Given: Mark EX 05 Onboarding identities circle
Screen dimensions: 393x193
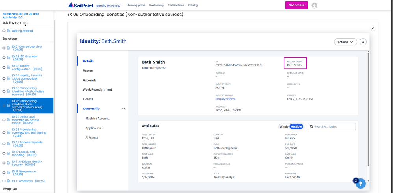Looking at the screenshot, I should click(x=4, y=91).
